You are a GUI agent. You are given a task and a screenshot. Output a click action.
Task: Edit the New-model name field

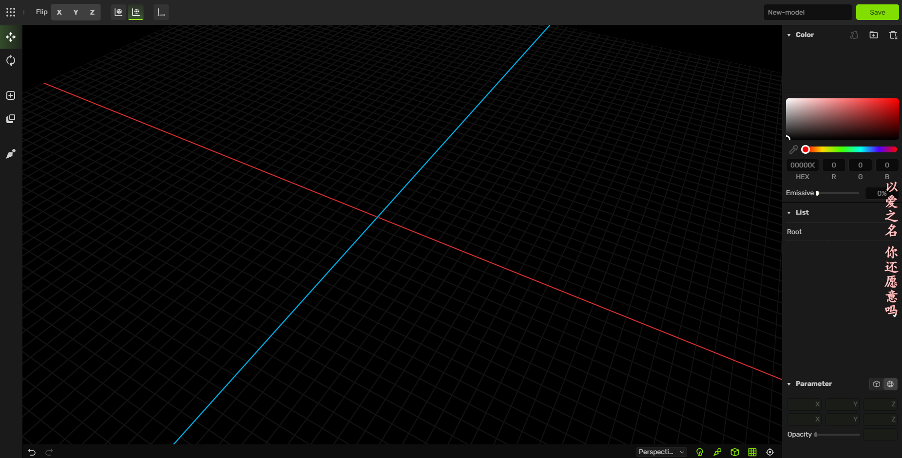pyautogui.click(x=807, y=12)
